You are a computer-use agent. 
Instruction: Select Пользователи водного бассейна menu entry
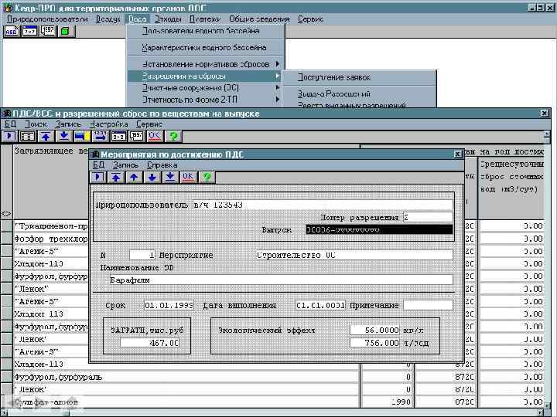(x=206, y=31)
